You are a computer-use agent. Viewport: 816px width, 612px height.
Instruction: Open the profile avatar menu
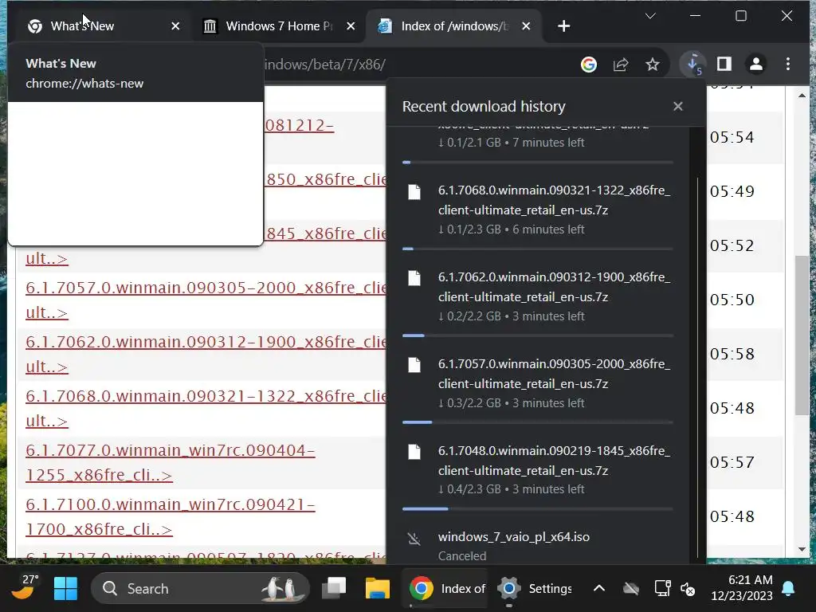coord(755,65)
